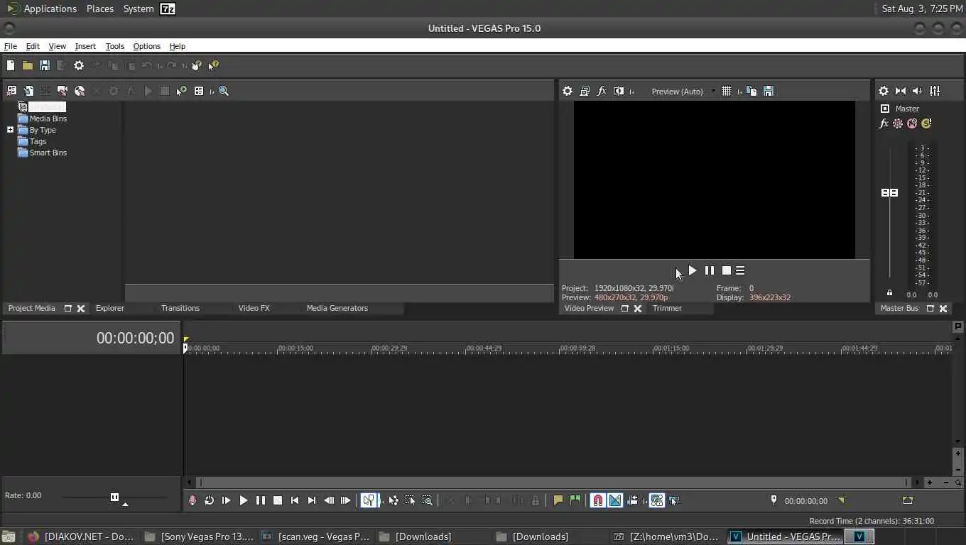The width and height of the screenshot is (966, 545).
Task: Click Master automation settings gear icon
Action: coord(898,123)
